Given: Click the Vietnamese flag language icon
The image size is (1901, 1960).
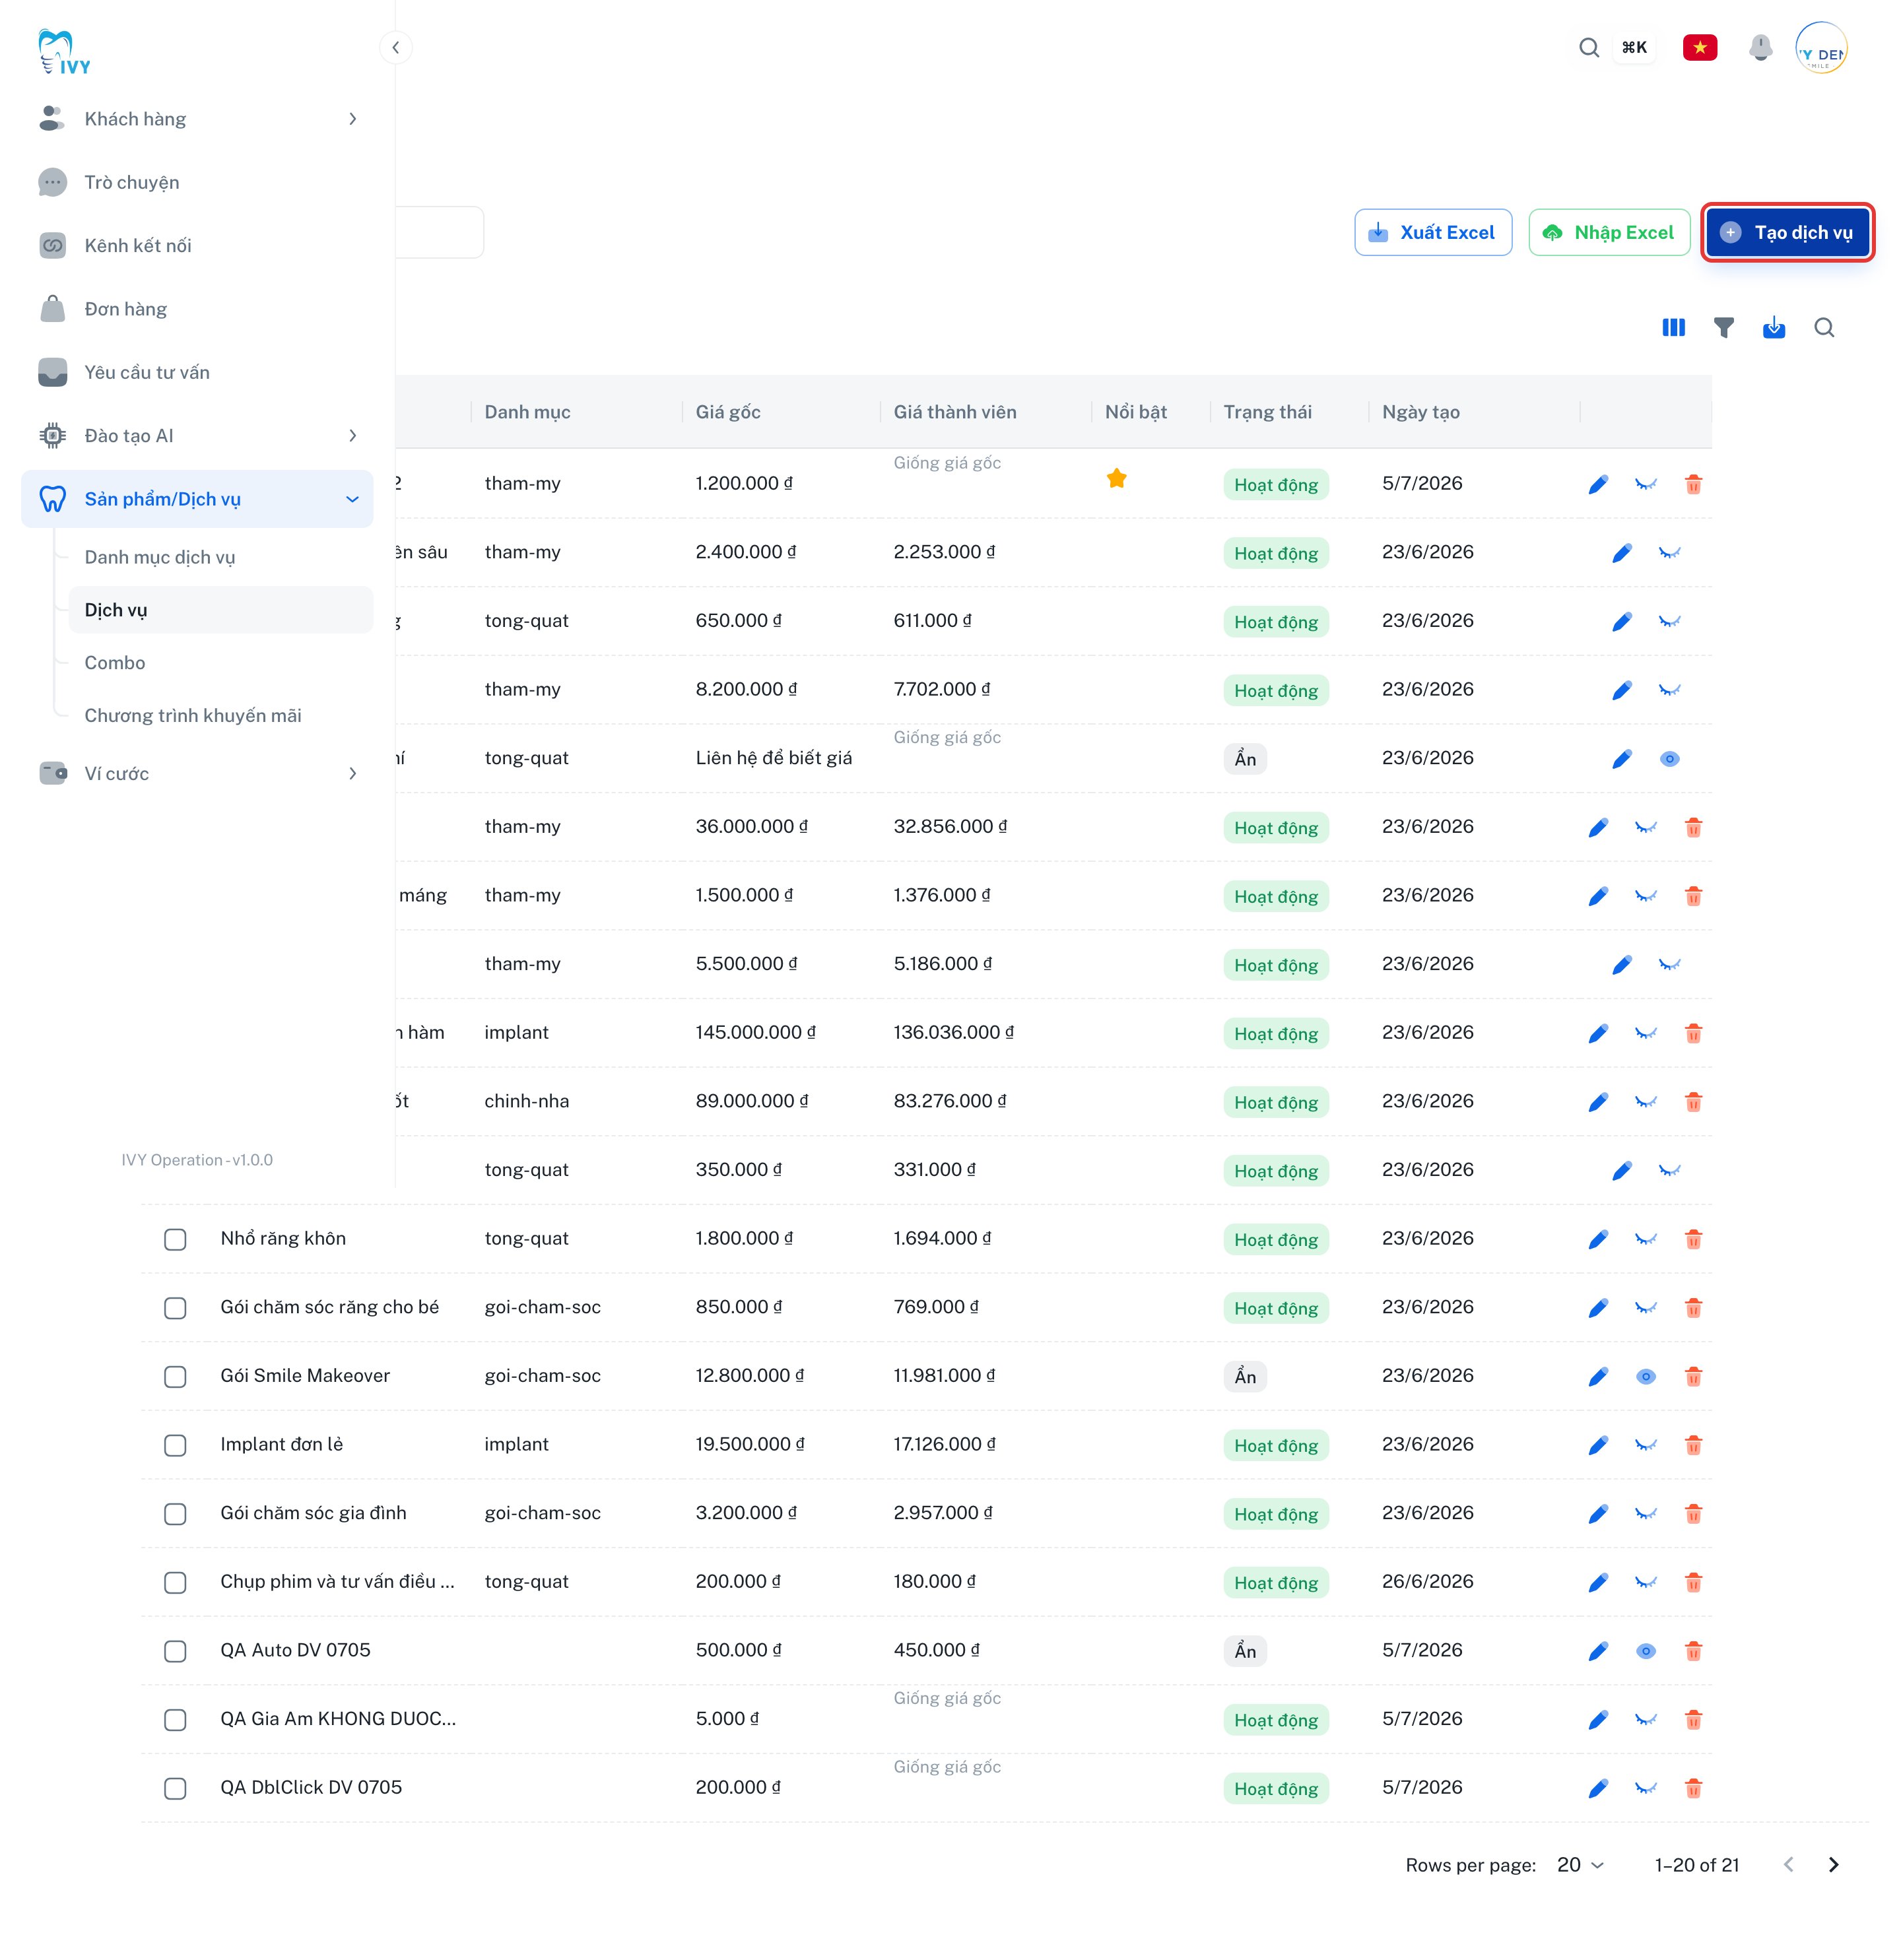Looking at the screenshot, I should pos(1699,47).
